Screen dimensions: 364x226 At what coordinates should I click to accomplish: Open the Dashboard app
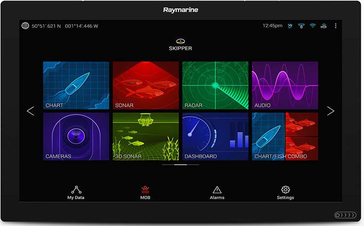(x=215, y=136)
